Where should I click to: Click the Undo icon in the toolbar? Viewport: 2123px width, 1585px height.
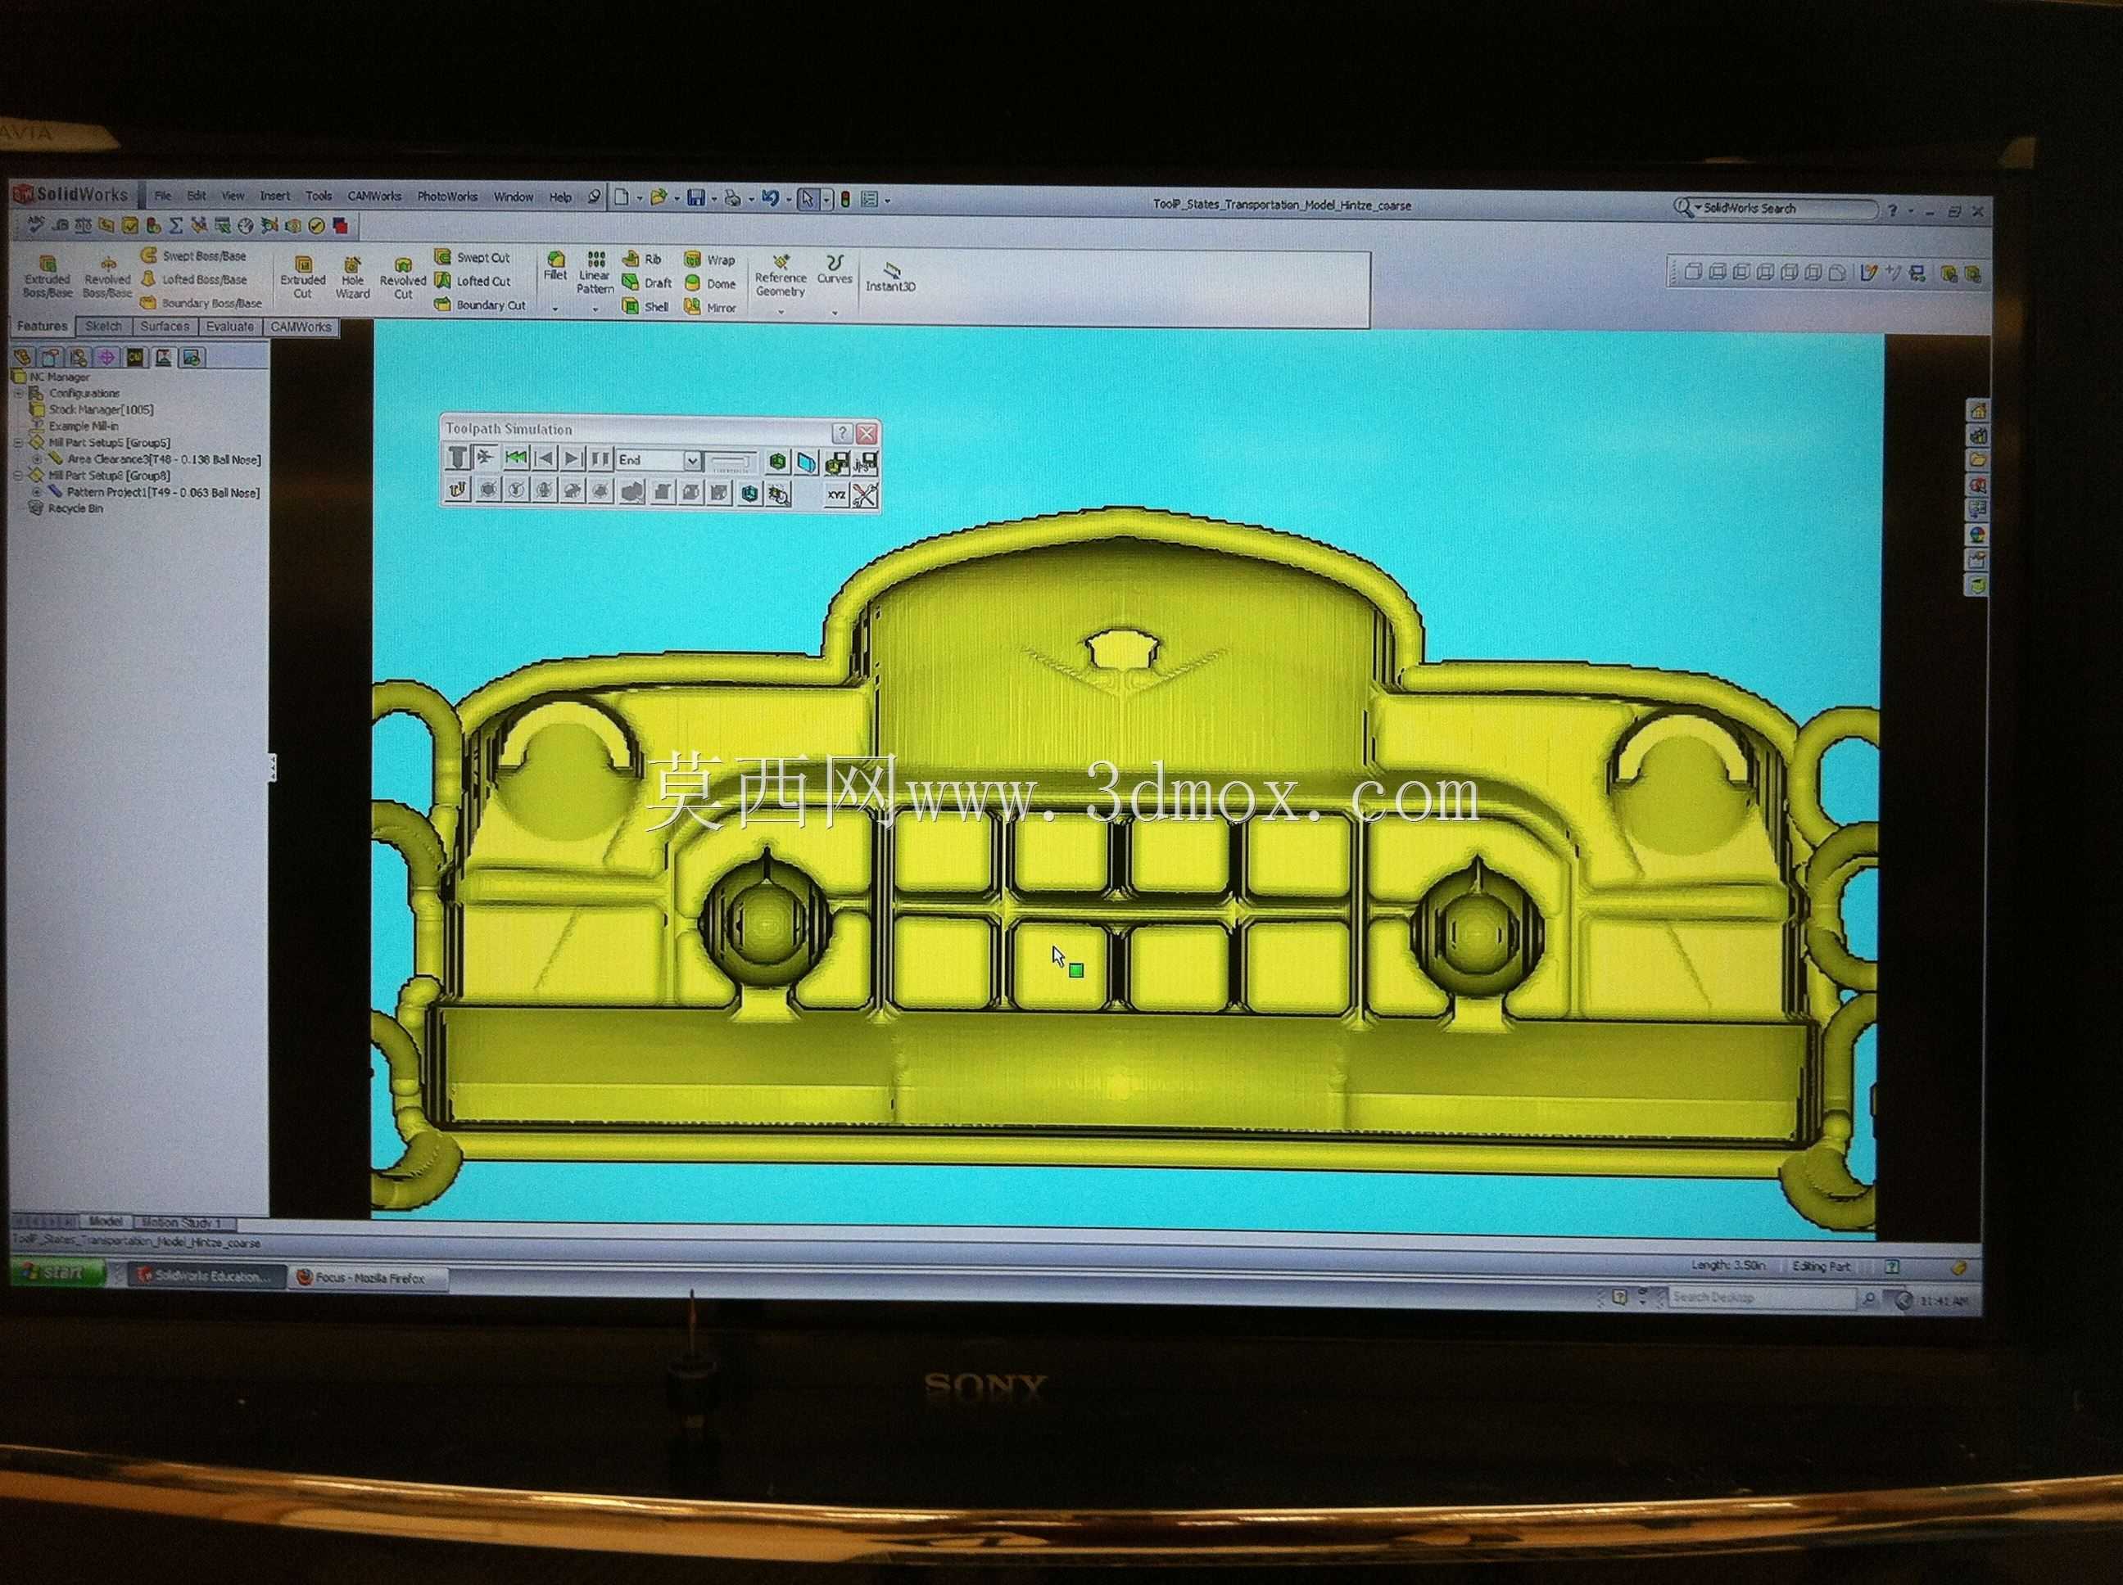click(x=770, y=199)
